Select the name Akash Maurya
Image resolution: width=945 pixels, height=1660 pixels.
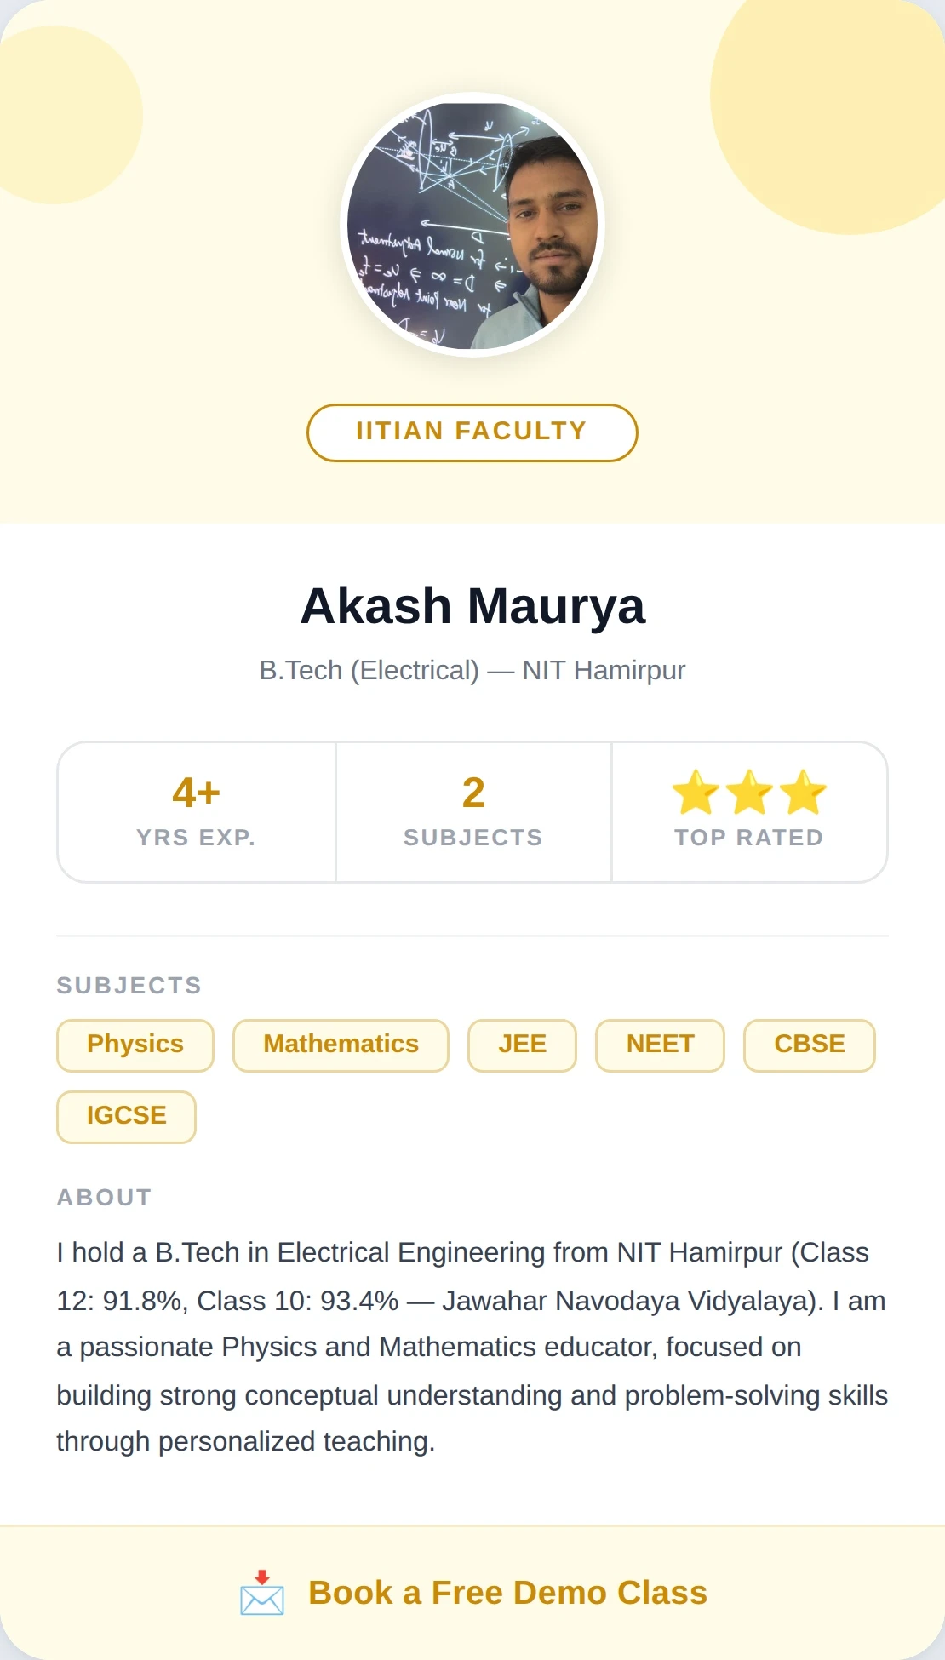point(472,605)
